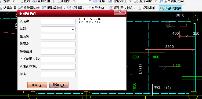The width and height of the screenshot is (202, 99).
Task: Open the 三点画弧 dropdown arrow
Action: (74, 1)
